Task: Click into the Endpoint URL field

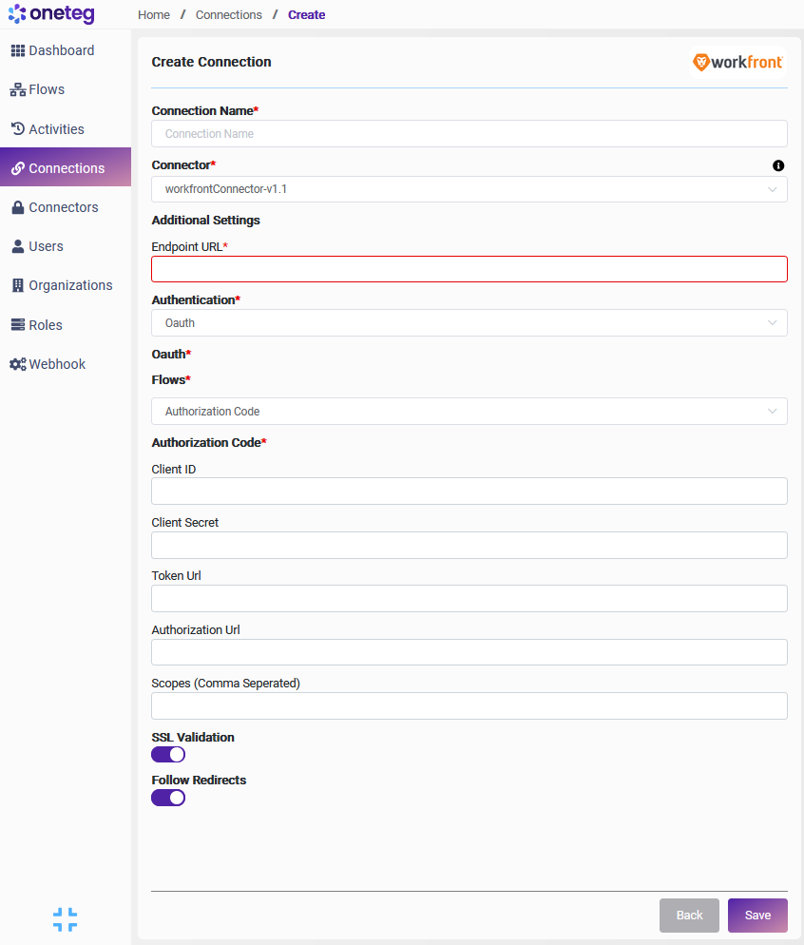Action: pyautogui.click(x=469, y=269)
